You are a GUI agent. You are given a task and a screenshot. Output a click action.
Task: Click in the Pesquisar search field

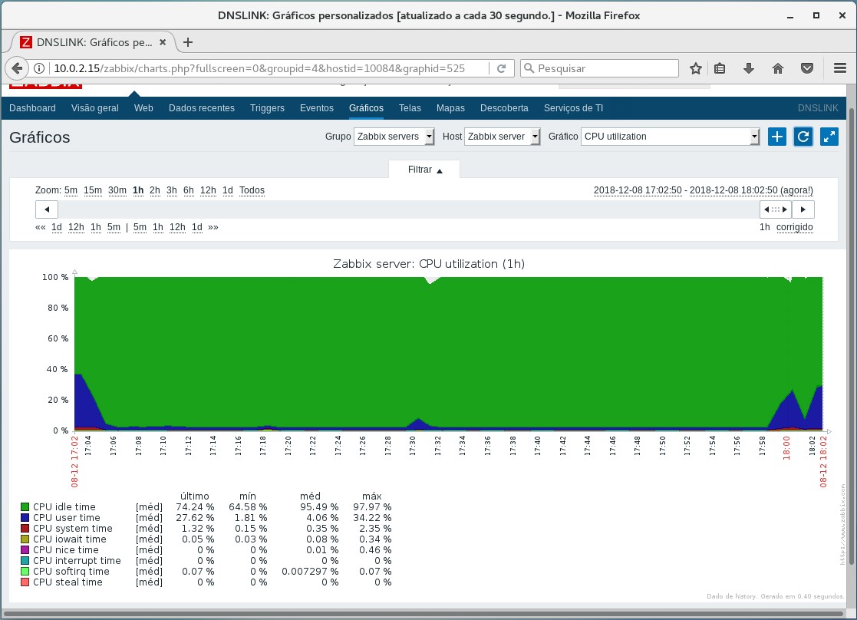(599, 68)
